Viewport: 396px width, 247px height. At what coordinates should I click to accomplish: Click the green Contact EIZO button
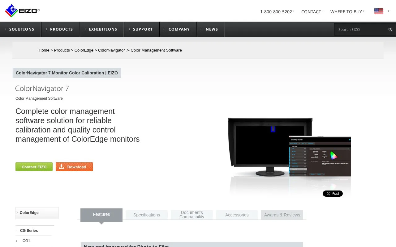[x=34, y=167]
